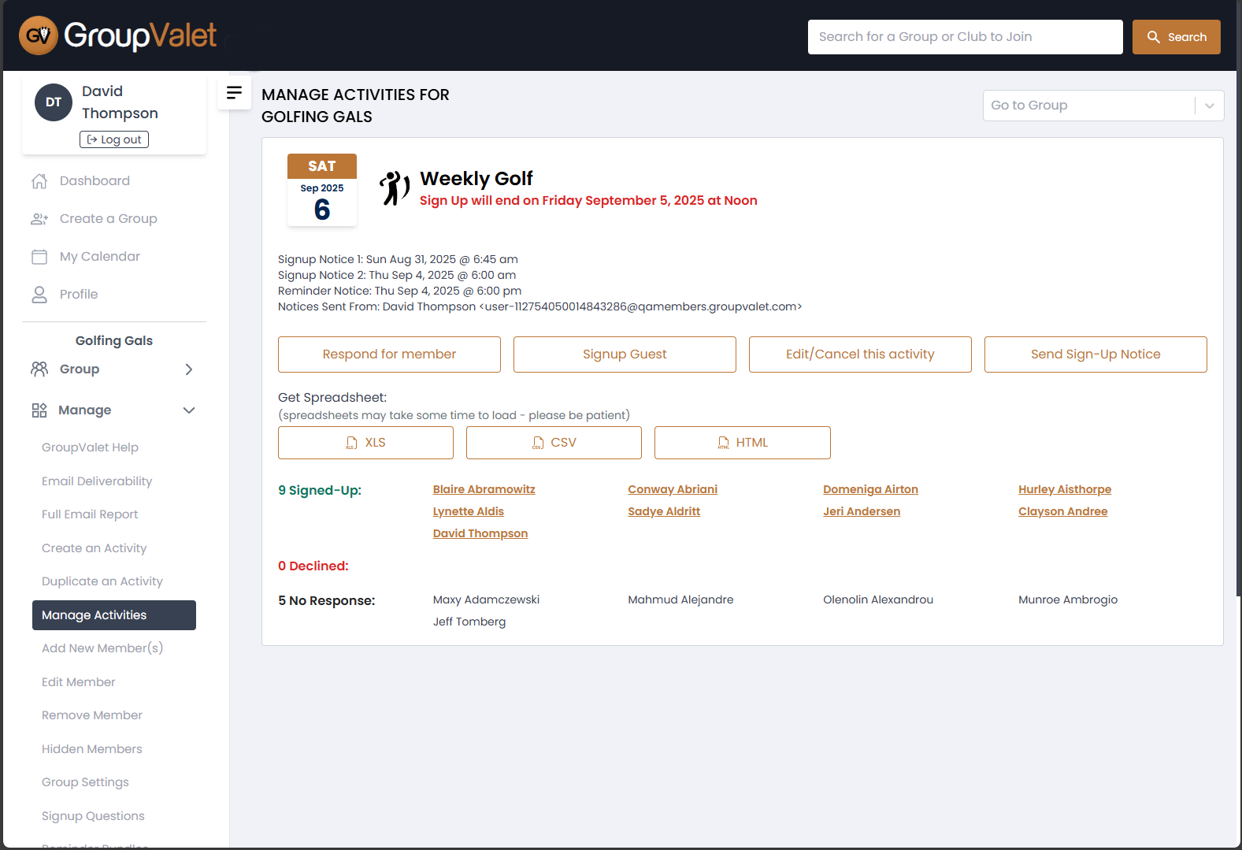This screenshot has height=850, width=1242.
Task: Click the Log out button
Action: (x=114, y=139)
